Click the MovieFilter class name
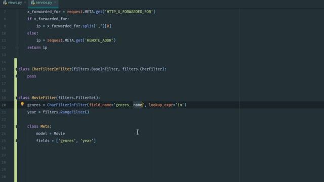 44,98
